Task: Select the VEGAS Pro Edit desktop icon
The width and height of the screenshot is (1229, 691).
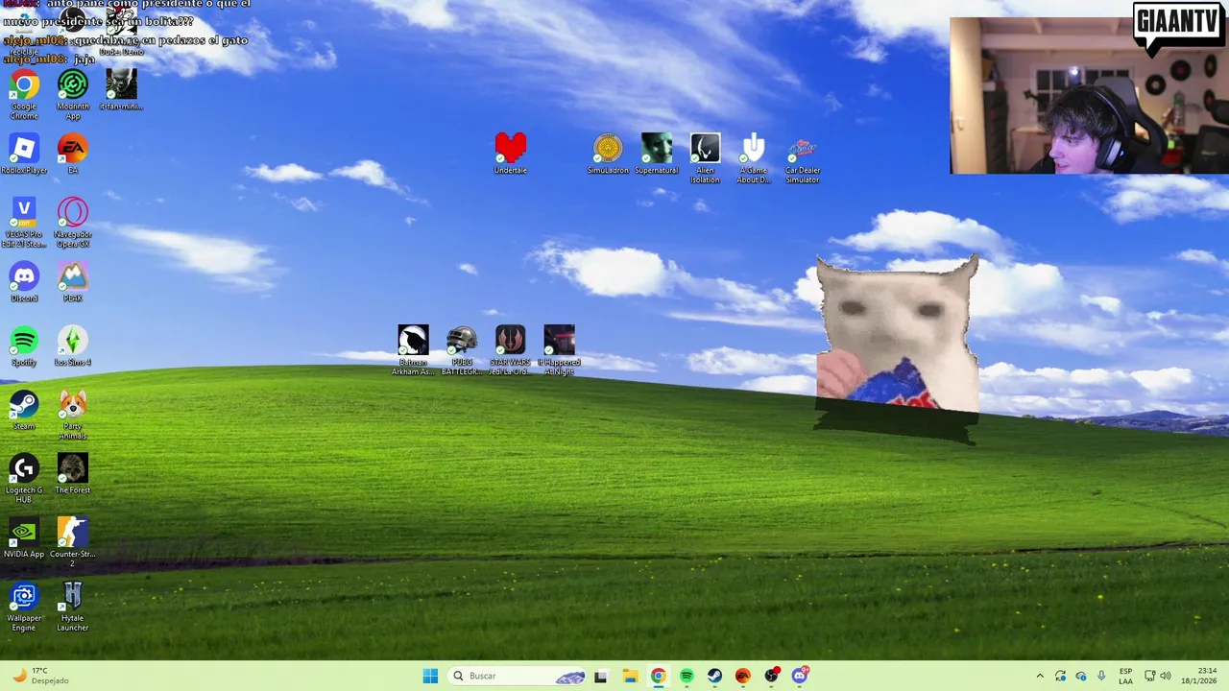Action: [24, 223]
